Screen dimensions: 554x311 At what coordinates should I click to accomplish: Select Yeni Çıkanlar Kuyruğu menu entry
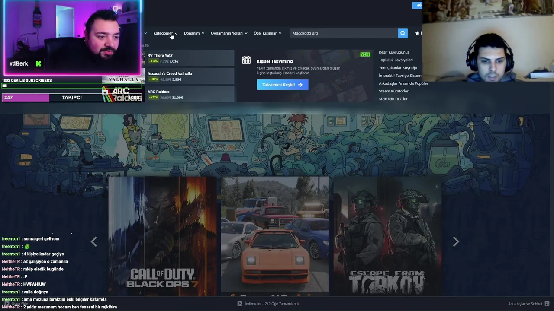(398, 68)
